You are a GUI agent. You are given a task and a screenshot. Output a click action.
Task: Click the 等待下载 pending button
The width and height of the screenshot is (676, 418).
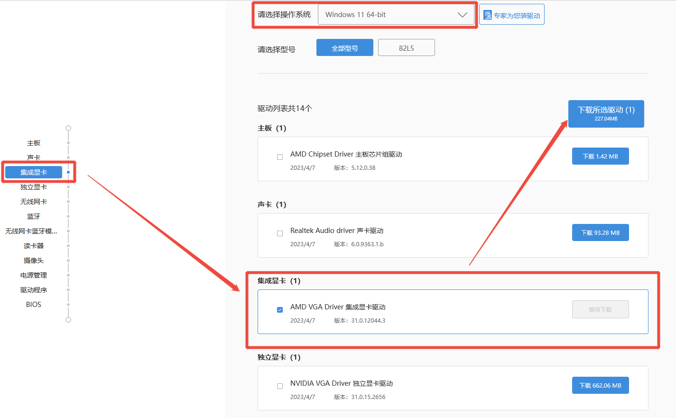[x=600, y=309]
